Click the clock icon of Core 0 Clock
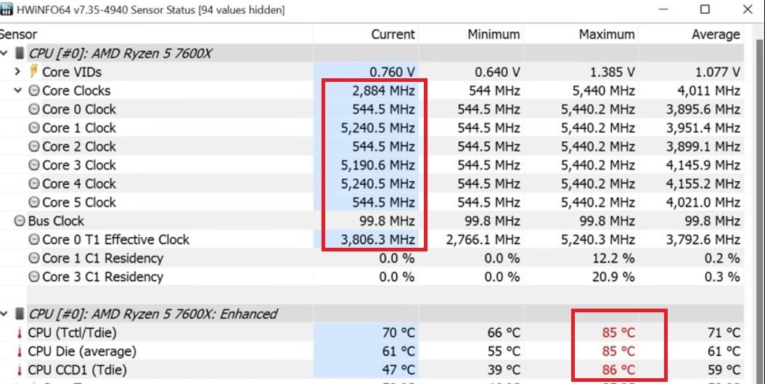This screenshot has height=384, width=765. [33, 109]
